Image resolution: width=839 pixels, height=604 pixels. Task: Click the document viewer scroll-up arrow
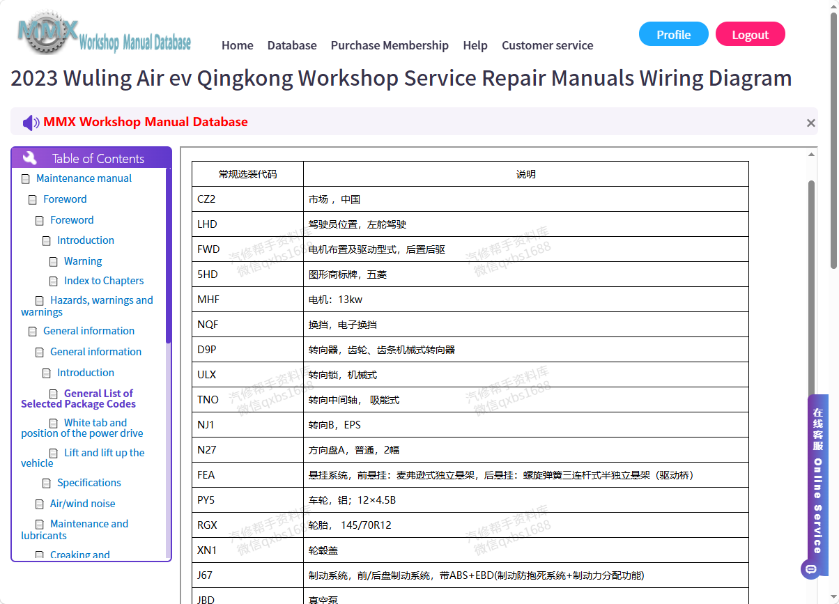[x=811, y=154]
